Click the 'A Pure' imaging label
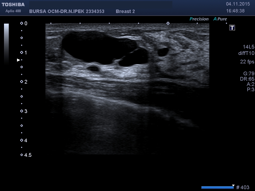The width and height of the screenshot is (255, 191). (220, 19)
